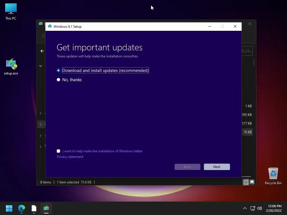
Task: Collapse the top tree chevron in File Explorer
Action: pyautogui.click(x=40, y=66)
